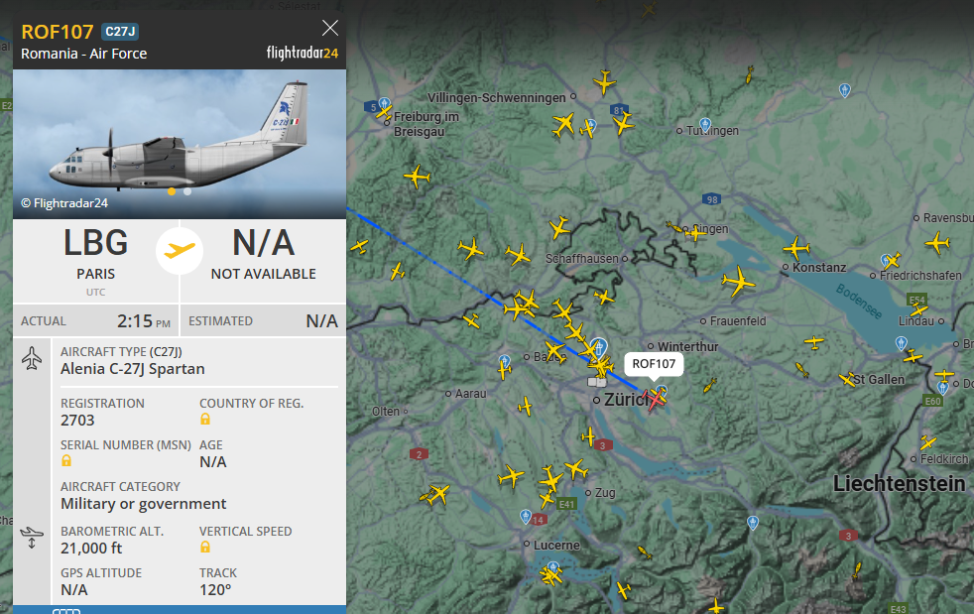Click the ROF107 flight number heading
The width and height of the screenshot is (974, 614).
click(58, 32)
